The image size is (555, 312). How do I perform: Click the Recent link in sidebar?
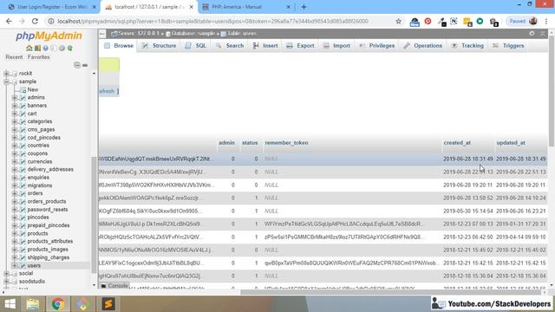(14, 57)
